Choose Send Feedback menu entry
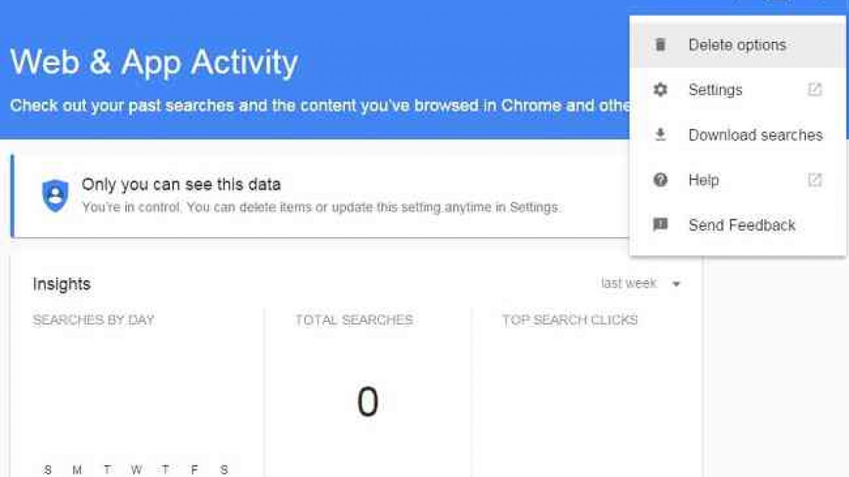The height and width of the screenshot is (477, 849). 738,225
